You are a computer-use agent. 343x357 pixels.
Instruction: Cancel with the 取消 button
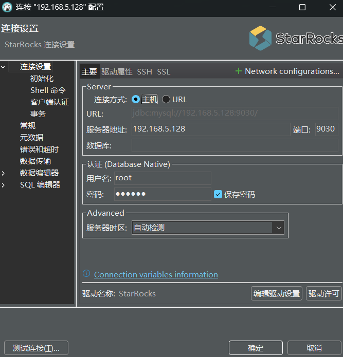click(314, 348)
